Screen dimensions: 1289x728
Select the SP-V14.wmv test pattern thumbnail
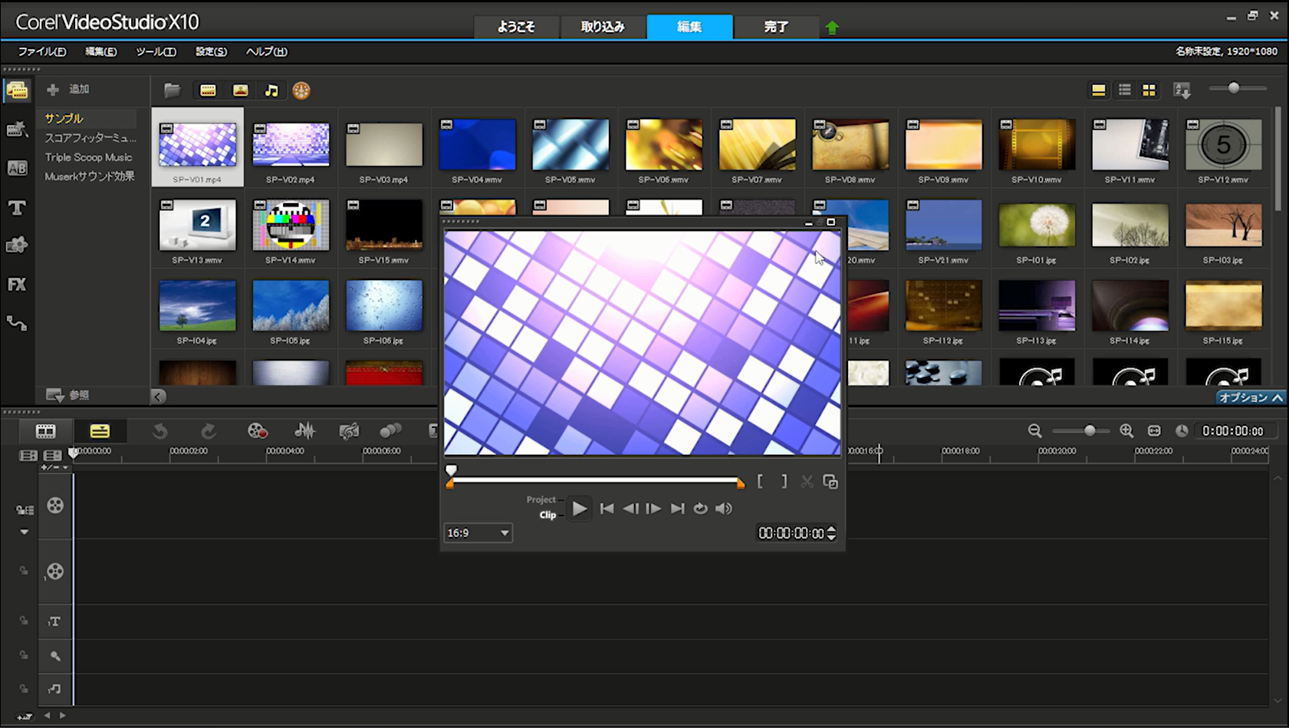coord(291,226)
